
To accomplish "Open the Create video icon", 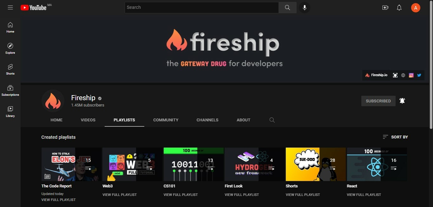I will click(385, 7).
